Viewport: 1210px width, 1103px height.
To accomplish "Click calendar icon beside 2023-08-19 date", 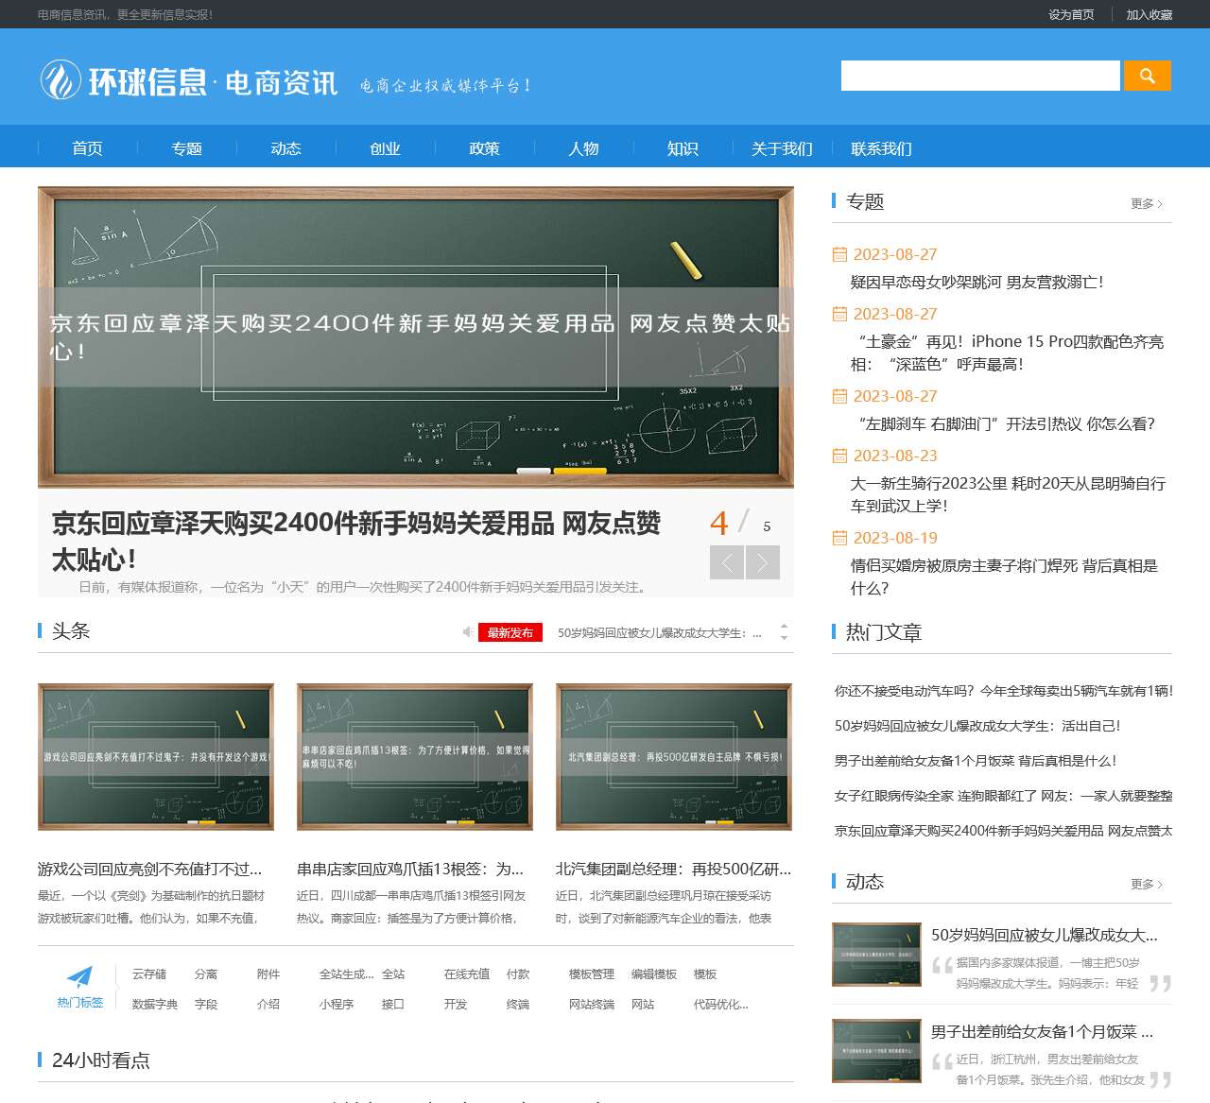I will (839, 538).
